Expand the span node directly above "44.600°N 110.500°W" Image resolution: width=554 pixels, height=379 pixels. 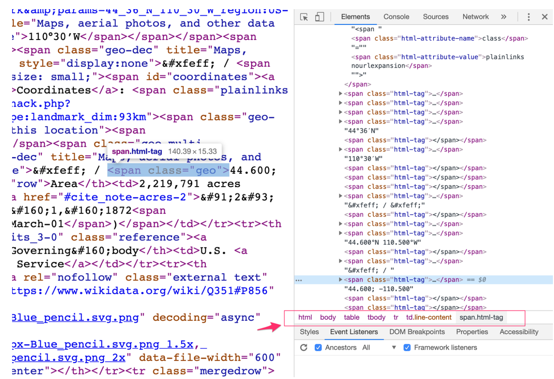(340, 233)
